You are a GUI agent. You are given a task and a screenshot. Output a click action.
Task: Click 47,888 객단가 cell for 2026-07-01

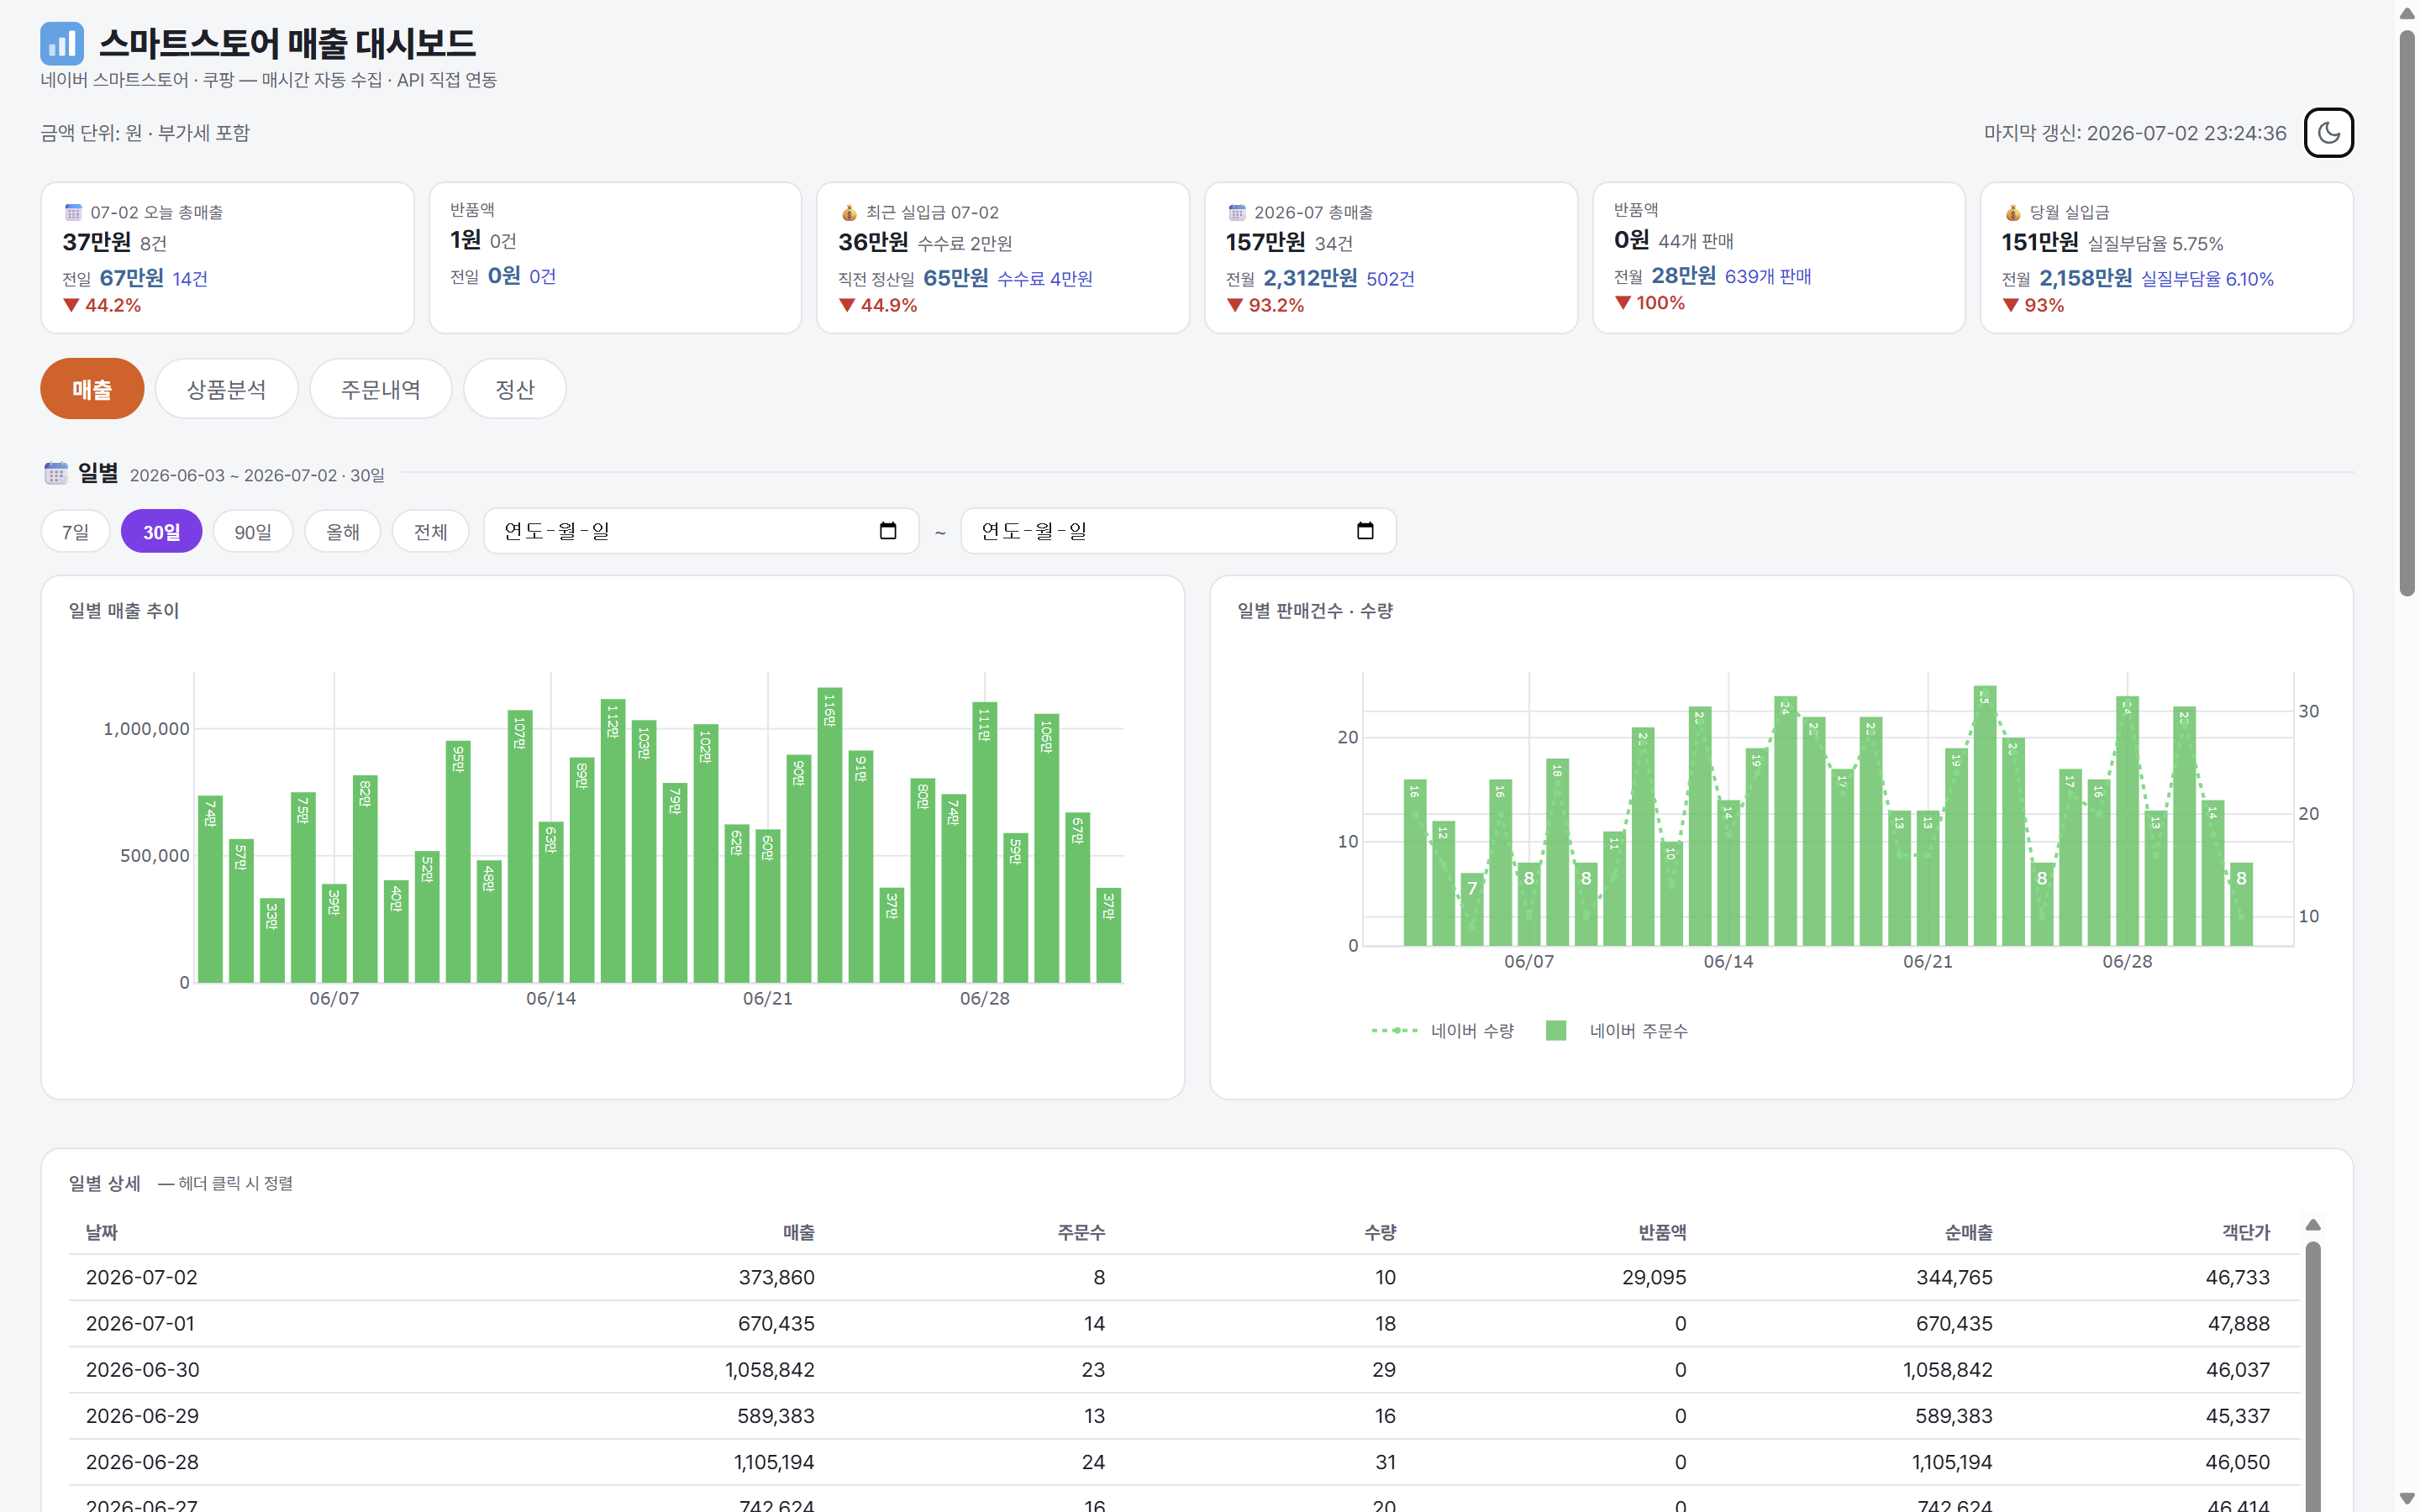tap(2238, 1323)
